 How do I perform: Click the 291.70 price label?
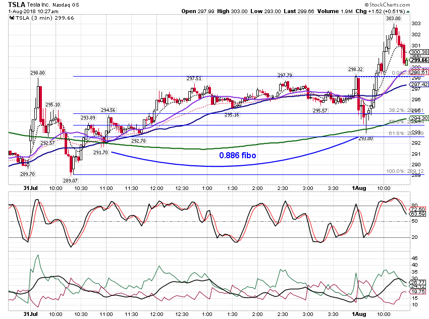pyautogui.click(x=100, y=152)
